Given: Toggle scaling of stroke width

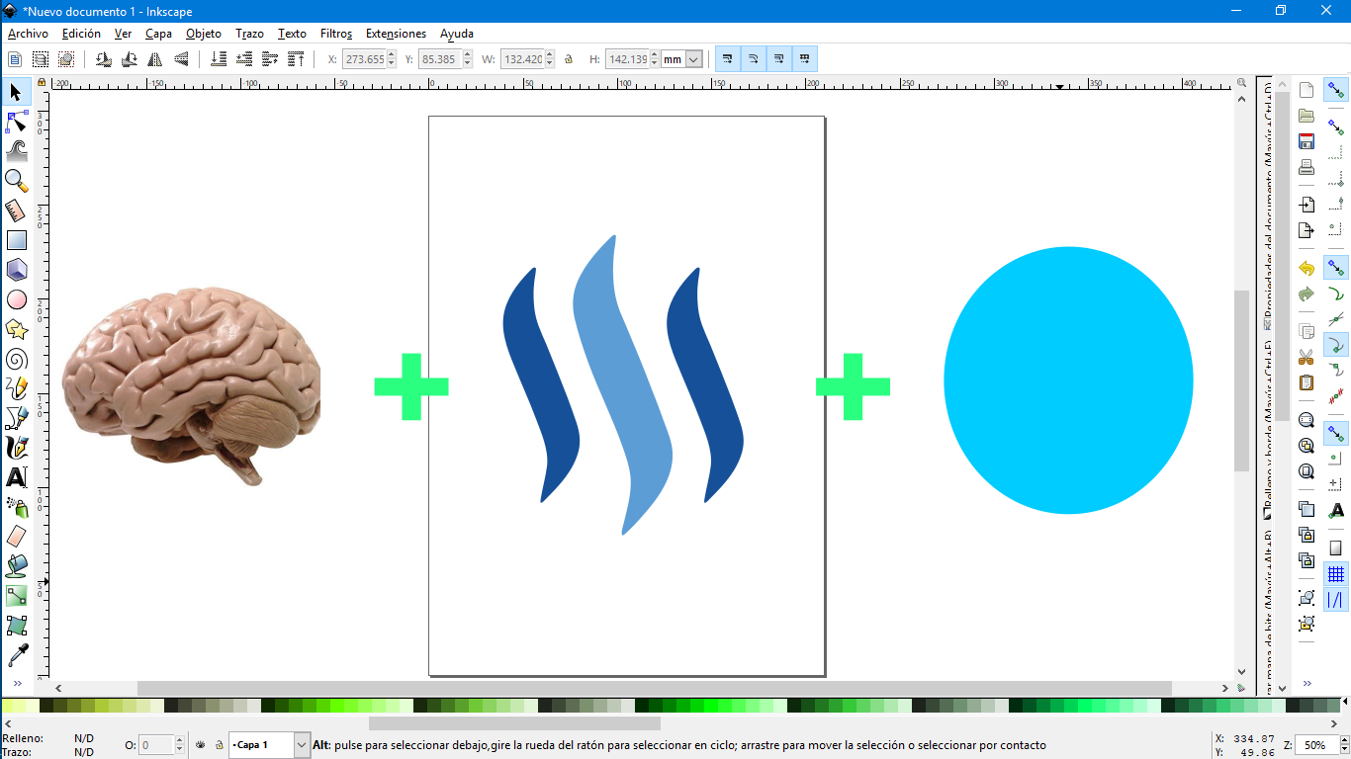Looking at the screenshot, I should click(728, 59).
